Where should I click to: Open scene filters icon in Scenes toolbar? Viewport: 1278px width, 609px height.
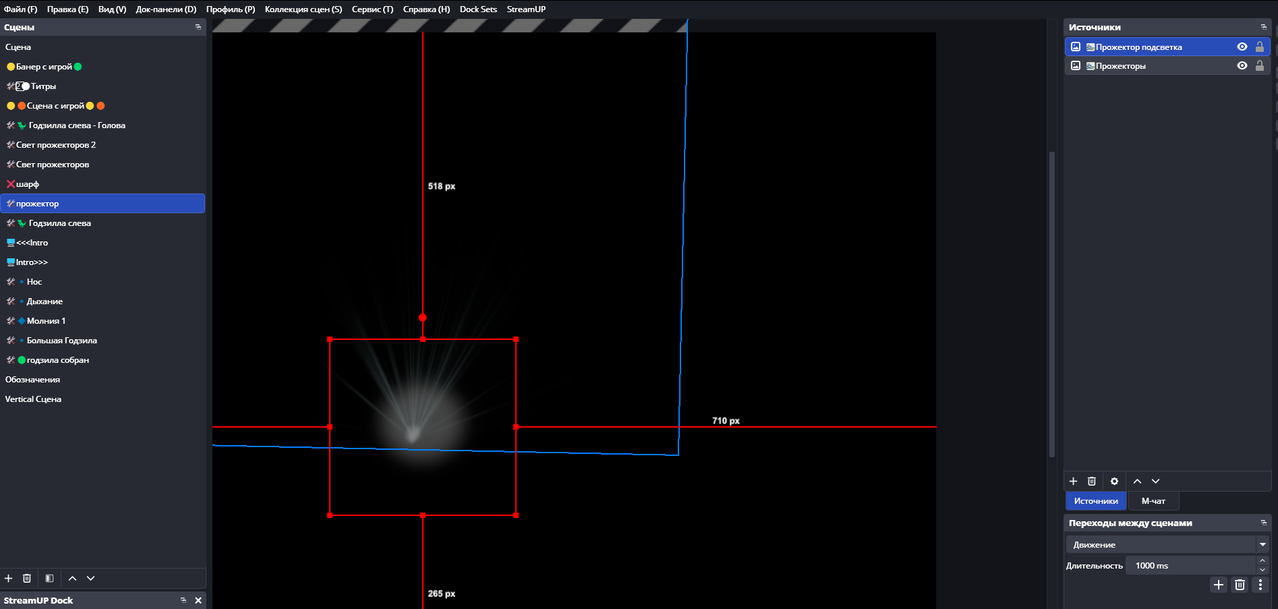[49, 579]
